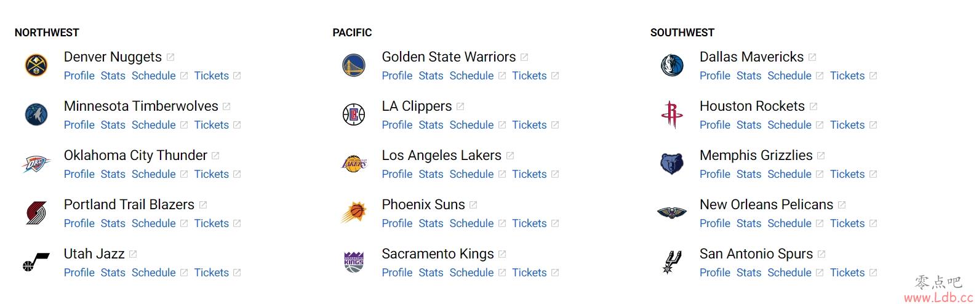
Task: Open Oklahoma City Thunder Profile link
Action: (79, 174)
